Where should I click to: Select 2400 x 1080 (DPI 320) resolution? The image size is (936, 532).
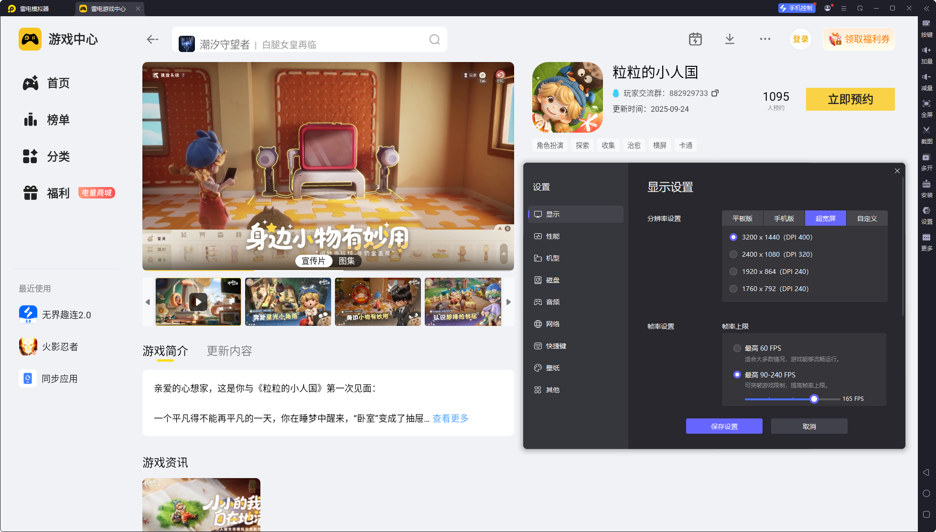pos(733,254)
